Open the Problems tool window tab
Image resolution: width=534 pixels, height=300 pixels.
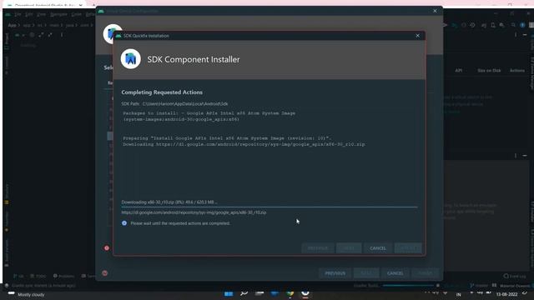click(x=63, y=276)
